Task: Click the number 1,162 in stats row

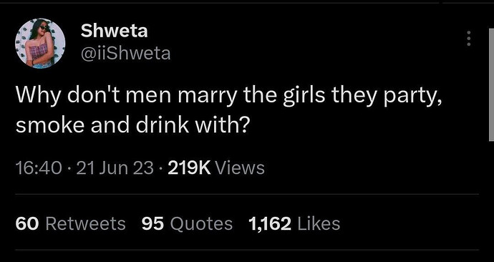Action: pos(270,224)
